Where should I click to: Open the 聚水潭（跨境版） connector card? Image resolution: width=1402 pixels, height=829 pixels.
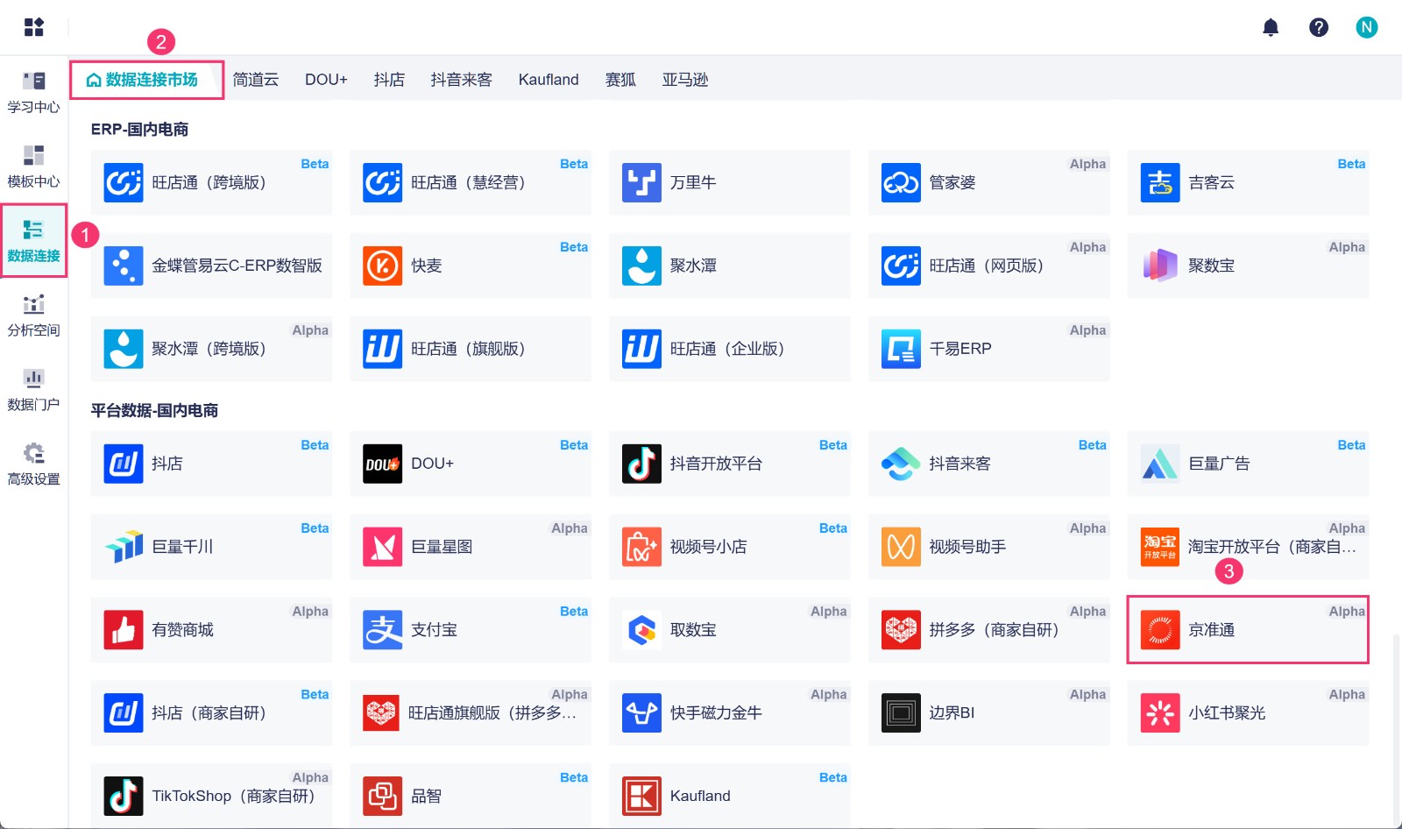click(211, 349)
